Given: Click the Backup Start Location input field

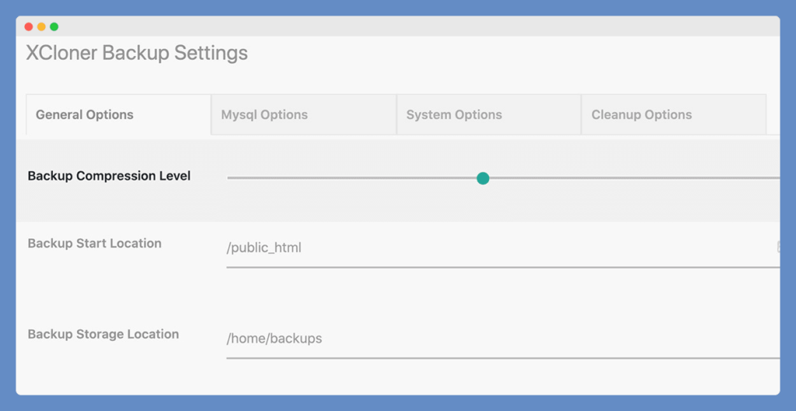Looking at the screenshot, I should [x=503, y=248].
